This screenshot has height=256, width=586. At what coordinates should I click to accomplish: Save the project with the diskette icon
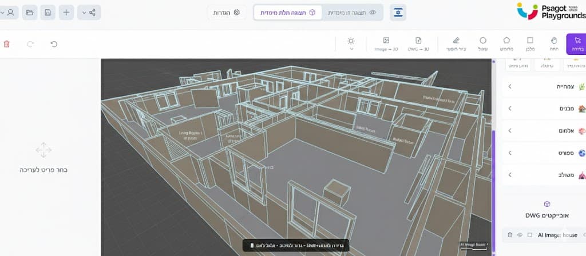click(48, 13)
